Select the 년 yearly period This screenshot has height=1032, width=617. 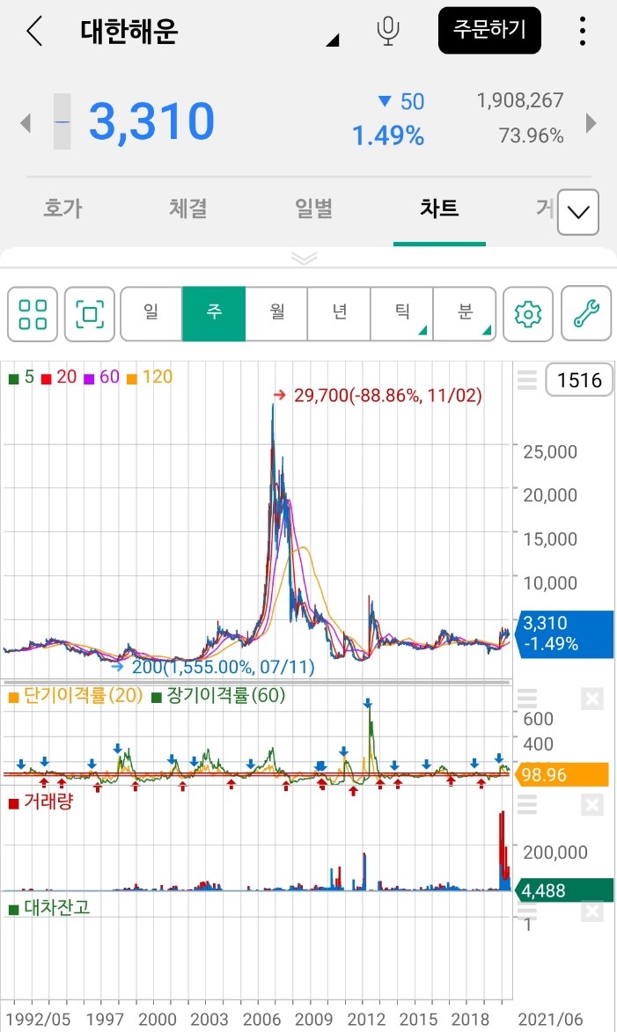coord(339,314)
